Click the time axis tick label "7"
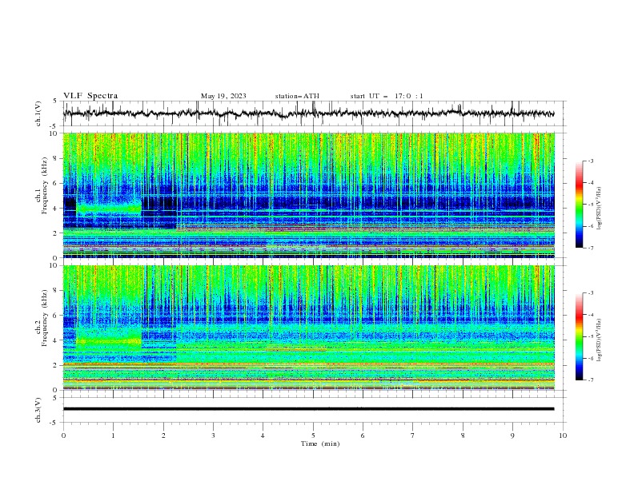Screen dimensions: 634x489 click(413, 435)
